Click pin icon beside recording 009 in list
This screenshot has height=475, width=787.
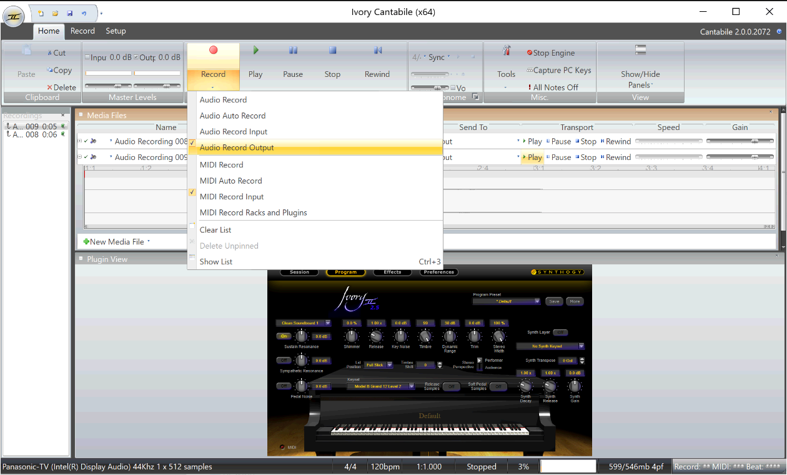pyautogui.click(x=63, y=126)
